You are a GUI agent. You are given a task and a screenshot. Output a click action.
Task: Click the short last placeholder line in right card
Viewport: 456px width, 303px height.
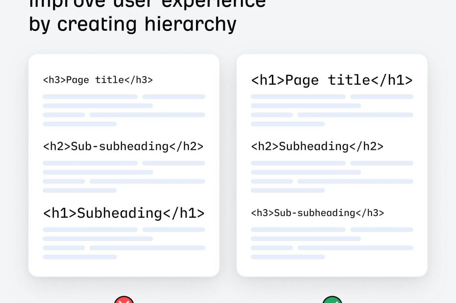click(288, 257)
